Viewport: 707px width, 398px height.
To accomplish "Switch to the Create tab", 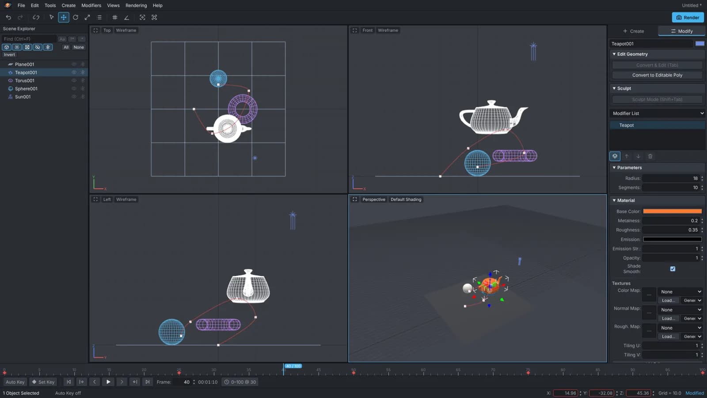I will point(633,31).
